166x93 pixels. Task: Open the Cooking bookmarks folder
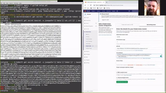pyautogui.click(x=107, y=8)
